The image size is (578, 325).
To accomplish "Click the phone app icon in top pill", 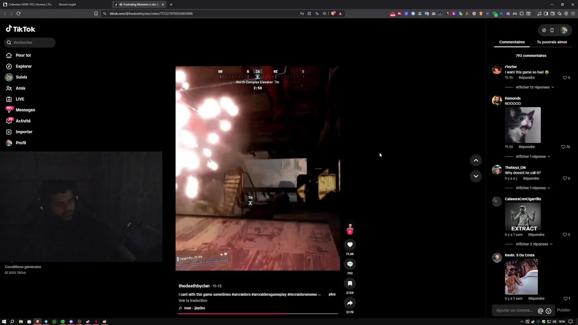I will pos(552,30).
